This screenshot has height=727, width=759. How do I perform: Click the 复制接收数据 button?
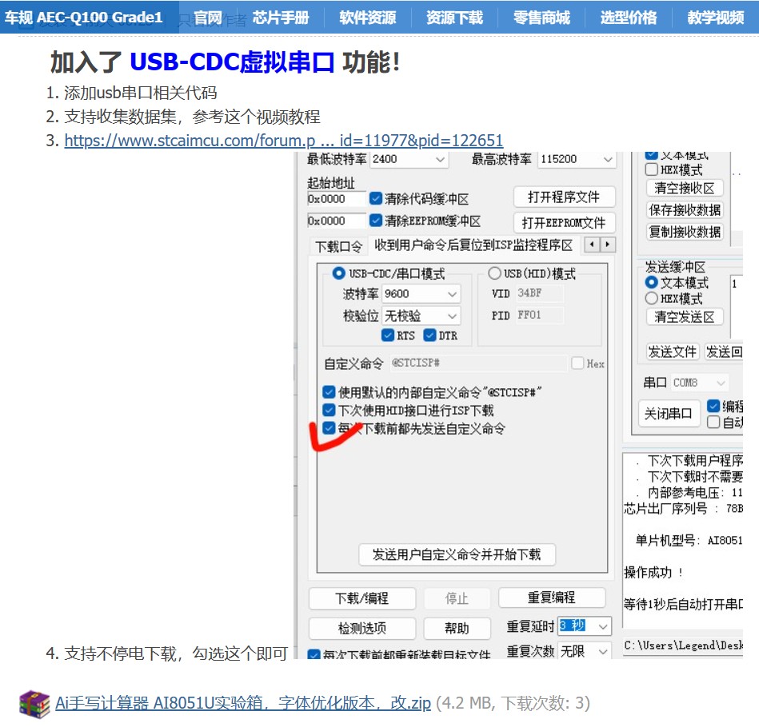pyautogui.click(x=685, y=232)
